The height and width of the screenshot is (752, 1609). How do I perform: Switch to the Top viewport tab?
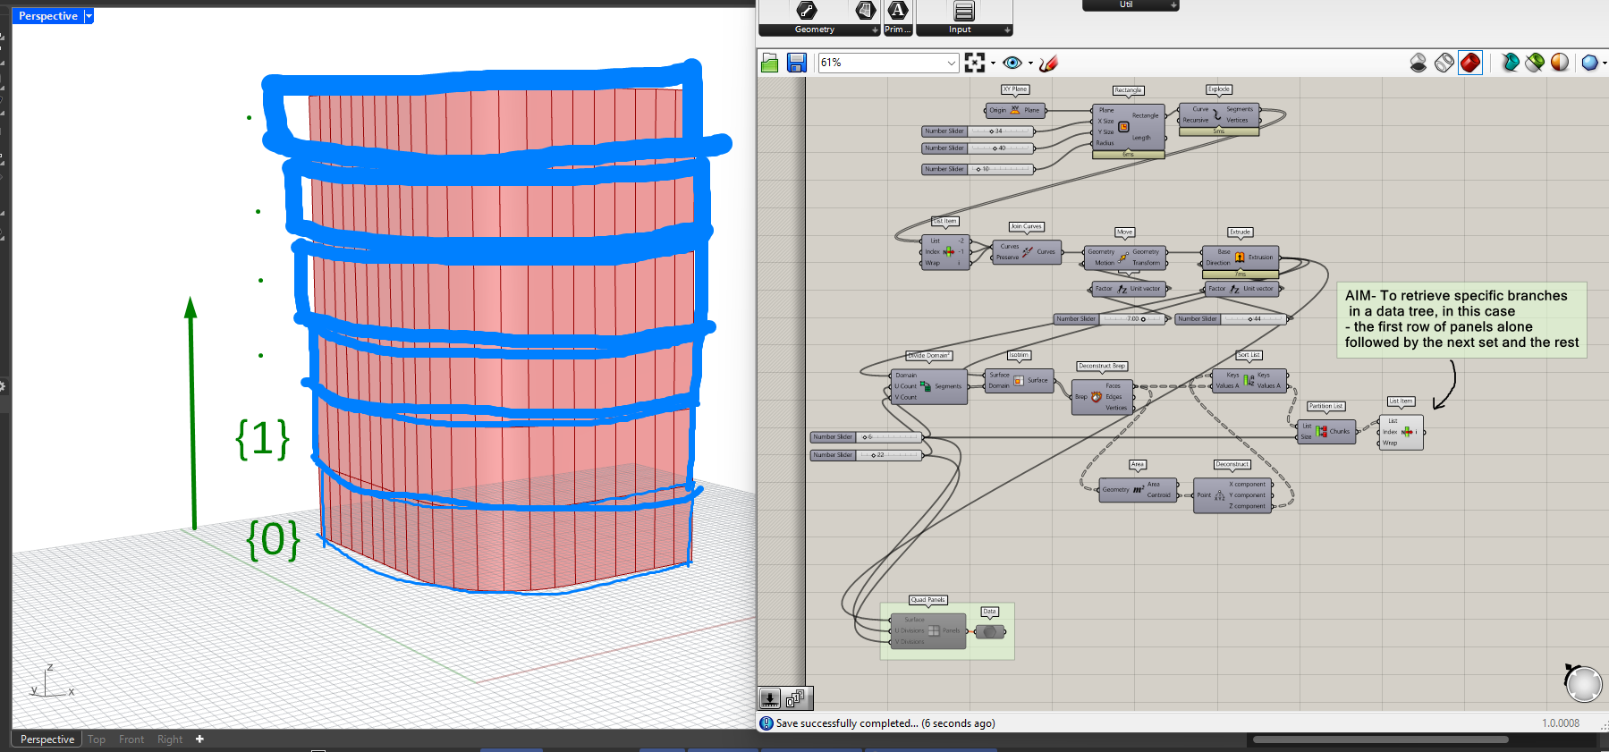(x=97, y=739)
